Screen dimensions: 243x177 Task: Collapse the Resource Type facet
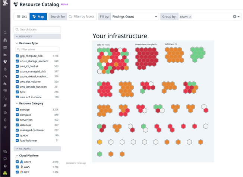point(16,43)
